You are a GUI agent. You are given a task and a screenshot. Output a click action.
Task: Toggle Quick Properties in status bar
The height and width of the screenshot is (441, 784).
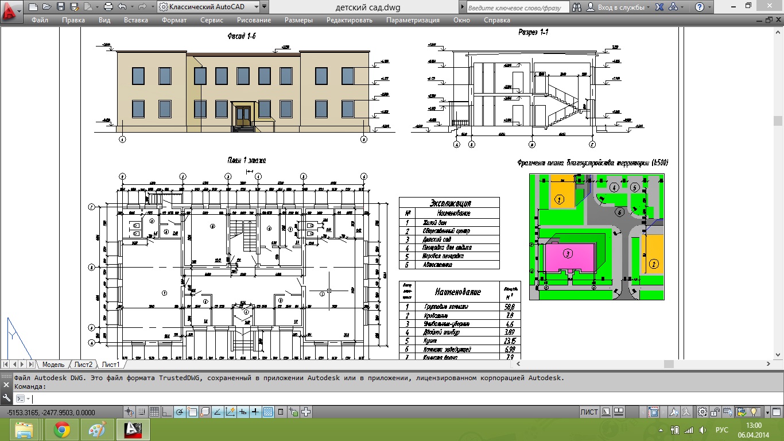(281, 412)
